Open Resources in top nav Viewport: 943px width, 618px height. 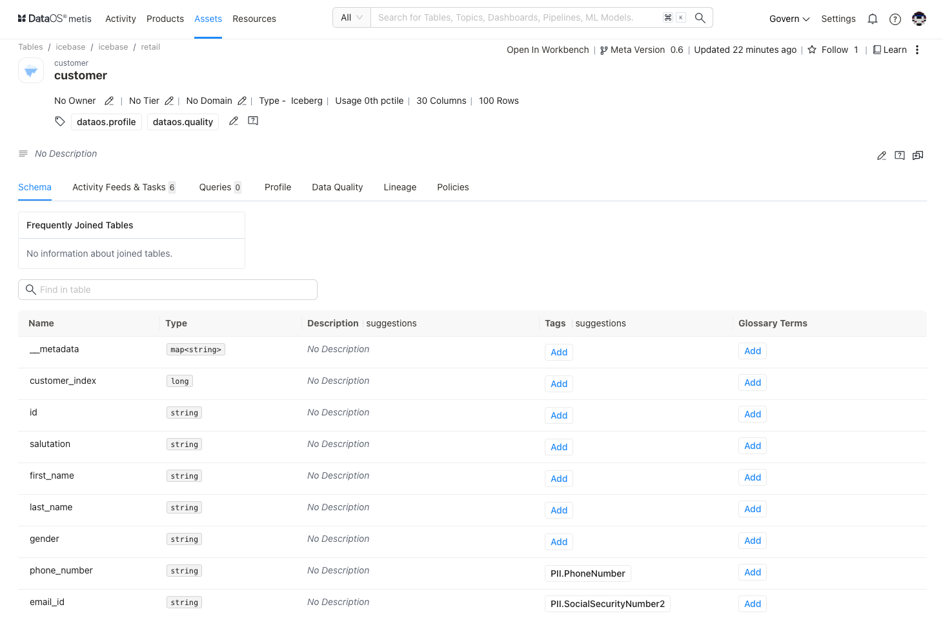point(254,19)
